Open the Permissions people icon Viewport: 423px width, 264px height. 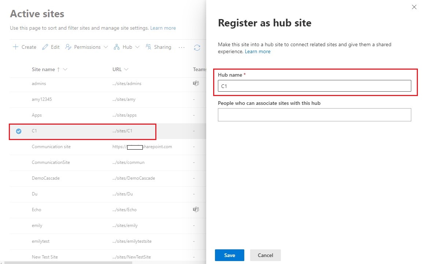67,47
